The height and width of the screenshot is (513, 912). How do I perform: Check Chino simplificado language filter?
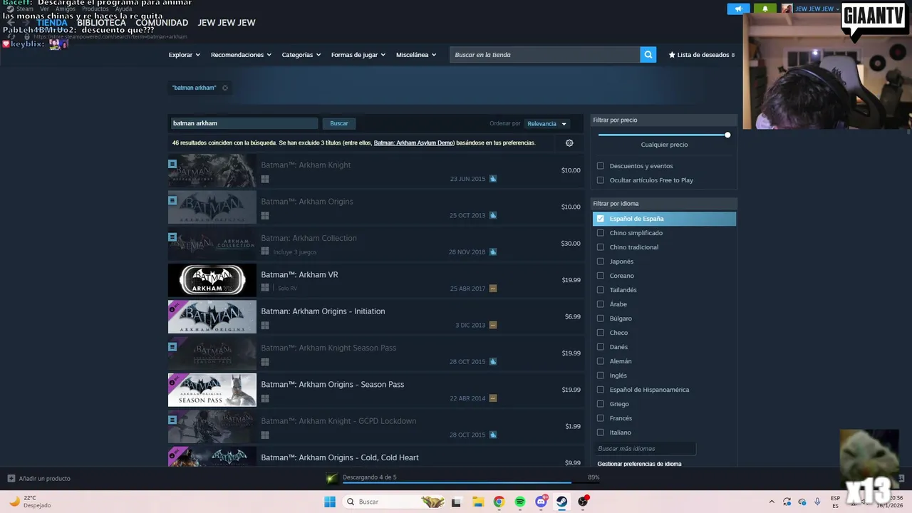pyautogui.click(x=600, y=233)
